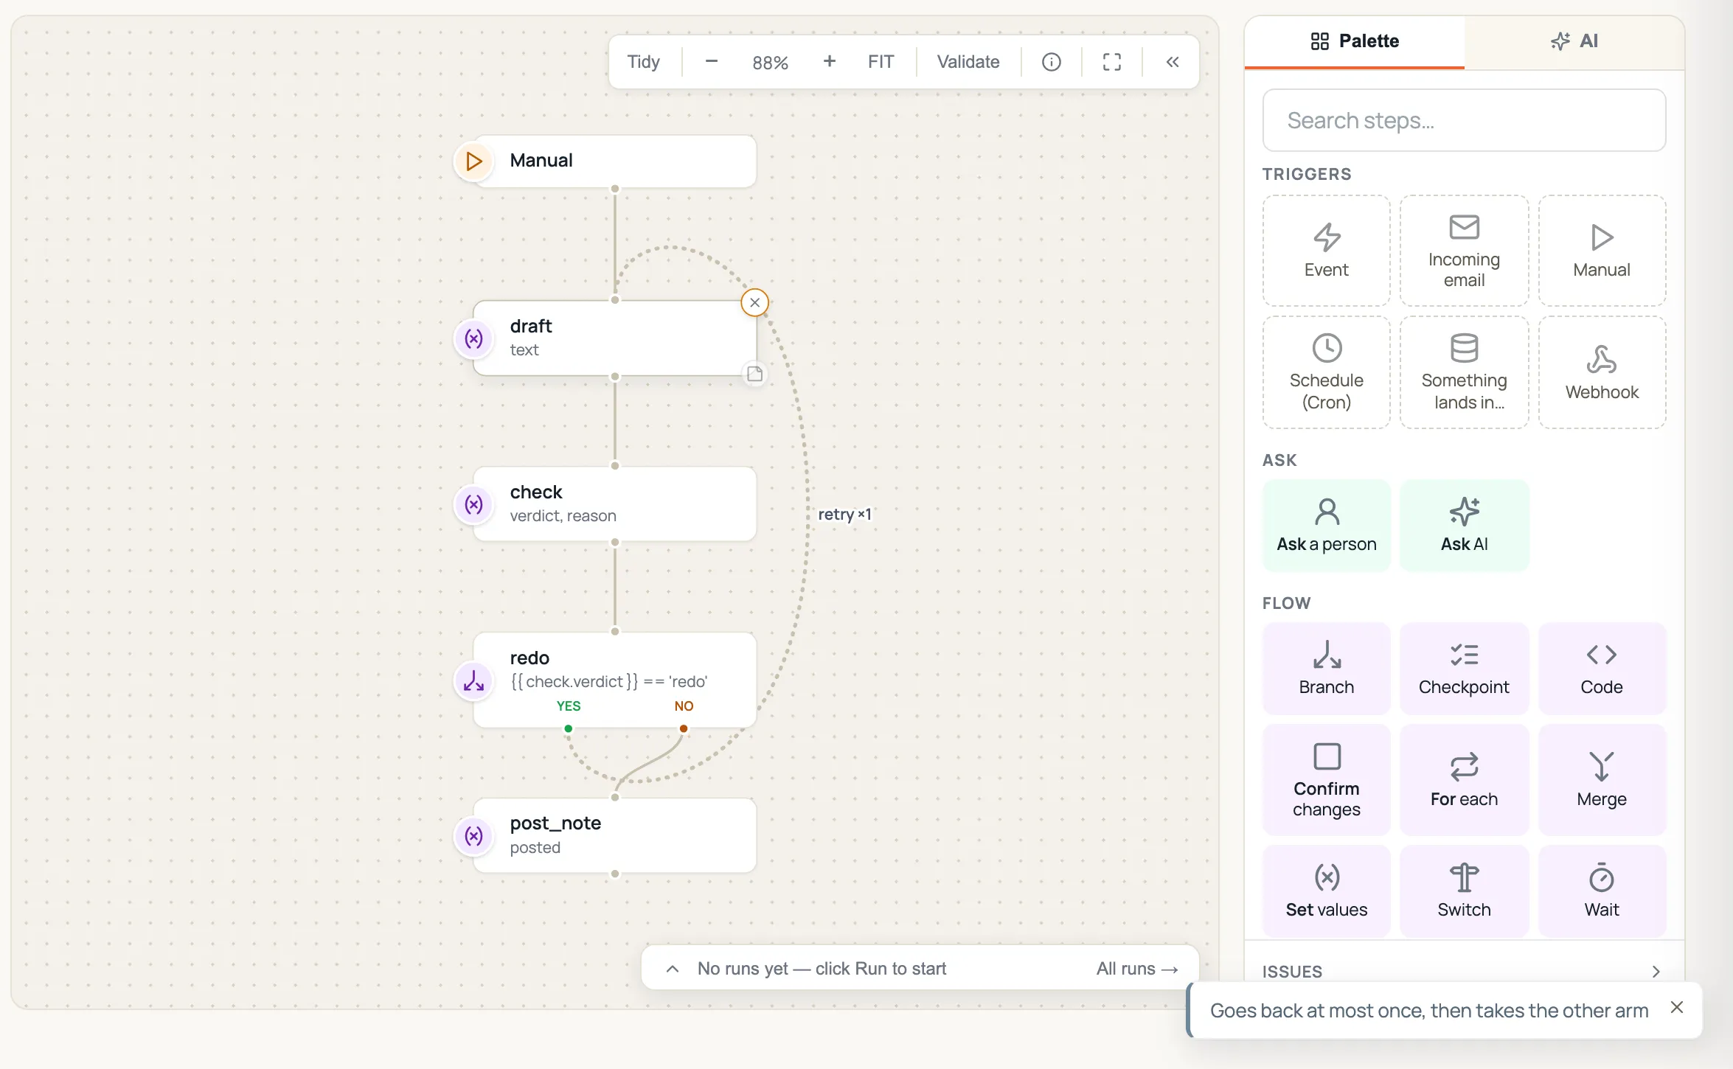Screen dimensions: 1733x1069
Task: Add a Wait step
Action: [x=1602, y=891]
